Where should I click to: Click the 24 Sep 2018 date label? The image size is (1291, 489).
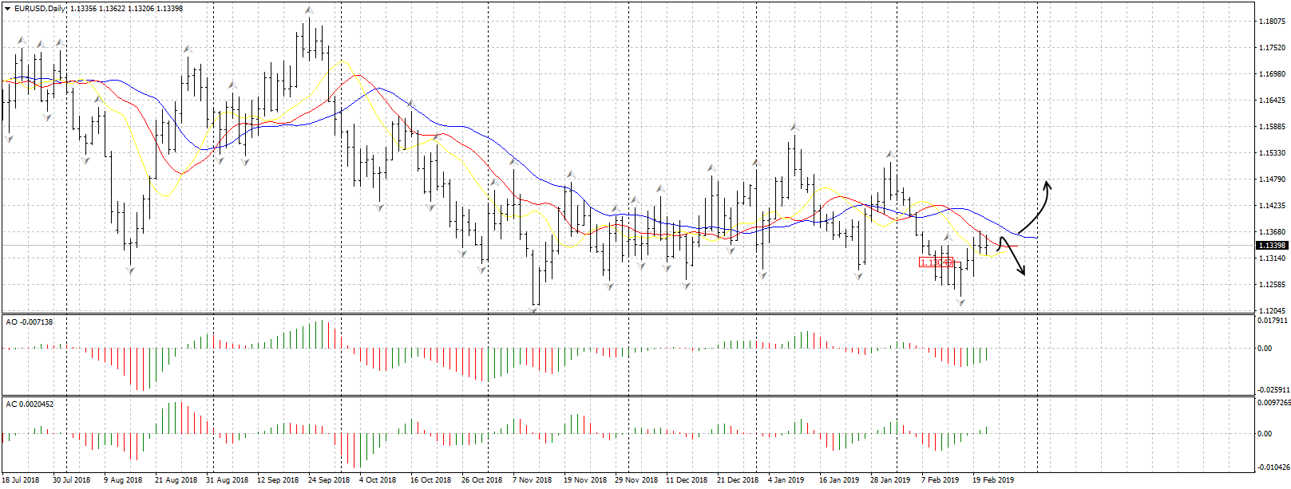tap(329, 480)
